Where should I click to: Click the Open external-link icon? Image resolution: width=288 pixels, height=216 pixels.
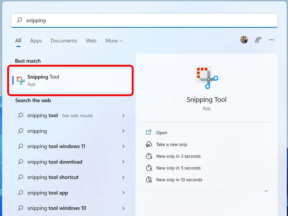pyautogui.click(x=149, y=132)
